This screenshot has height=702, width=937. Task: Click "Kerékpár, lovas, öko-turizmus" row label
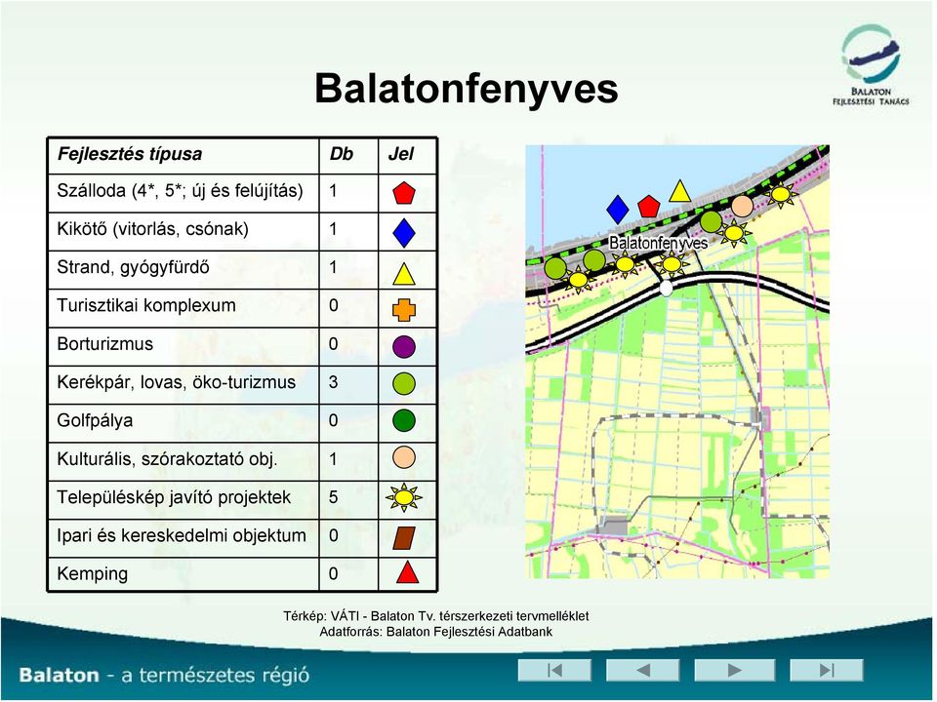coord(177,382)
